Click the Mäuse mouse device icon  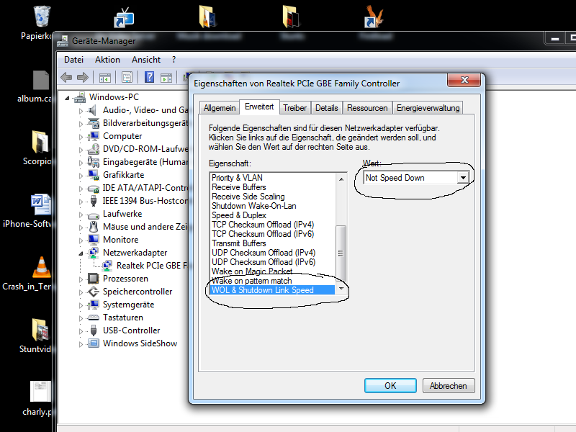[94, 227]
